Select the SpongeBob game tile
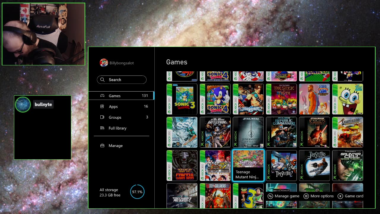Screen dimensions: 380x214 point(348,99)
